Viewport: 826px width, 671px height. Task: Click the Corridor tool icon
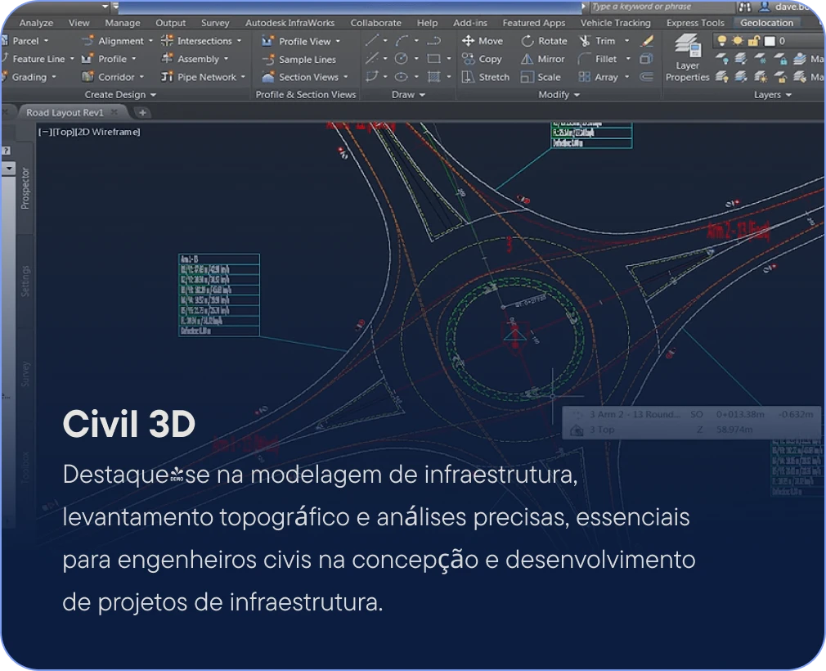88,77
